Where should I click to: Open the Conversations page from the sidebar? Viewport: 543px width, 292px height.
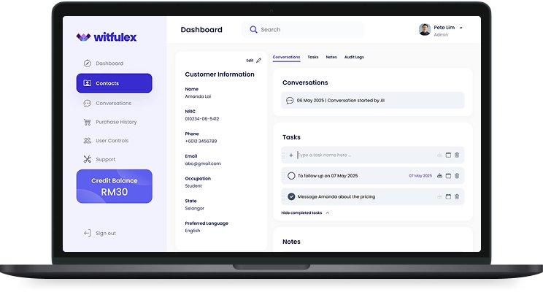click(113, 103)
